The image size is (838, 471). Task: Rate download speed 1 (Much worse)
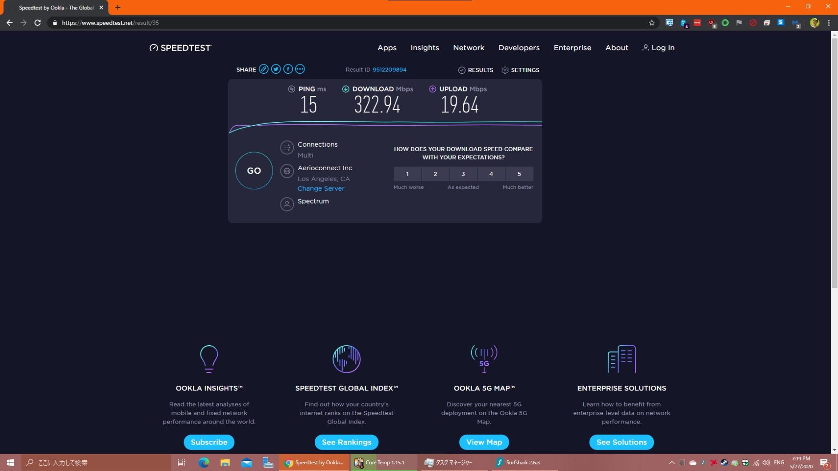tap(407, 174)
